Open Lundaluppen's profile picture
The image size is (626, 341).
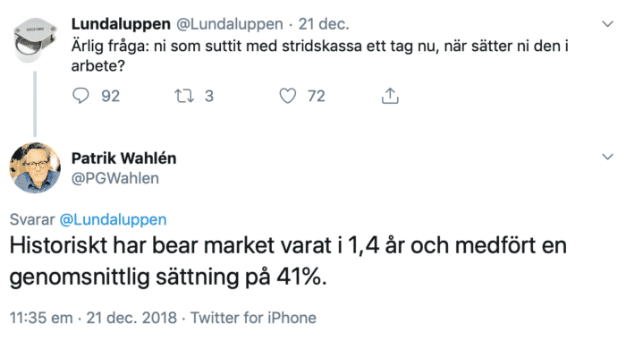(35, 40)
